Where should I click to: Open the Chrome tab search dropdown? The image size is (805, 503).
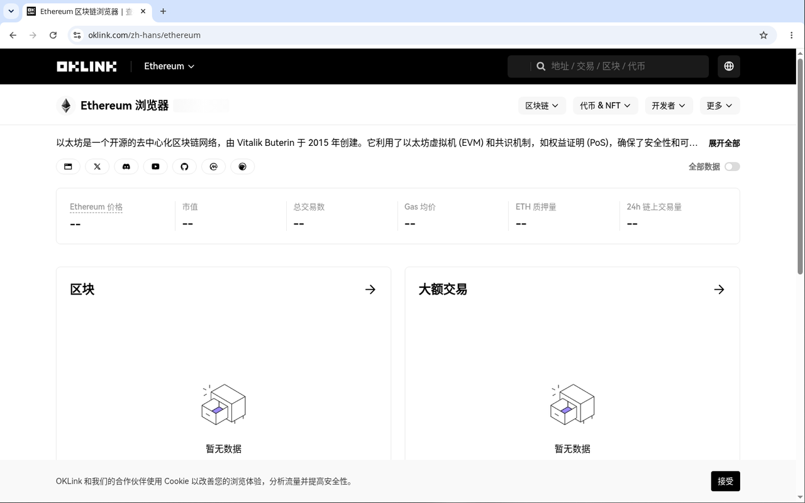tap(11, 11)
